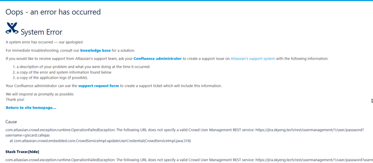The height and width of the screenshot is (163, 373).
Task: Open the knowledge base link
Action: pyautogui.click(x=95, y=50)
